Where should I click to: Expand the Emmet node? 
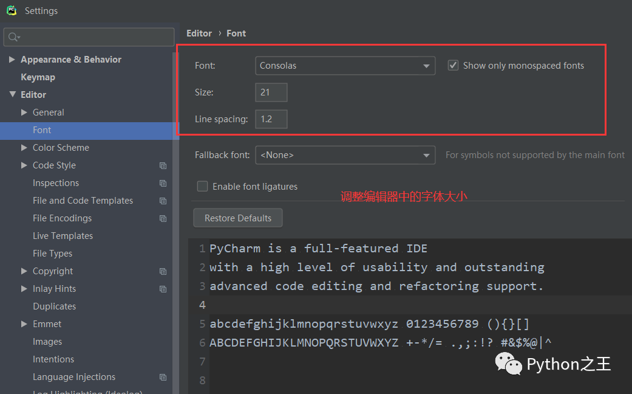[24, 323]
